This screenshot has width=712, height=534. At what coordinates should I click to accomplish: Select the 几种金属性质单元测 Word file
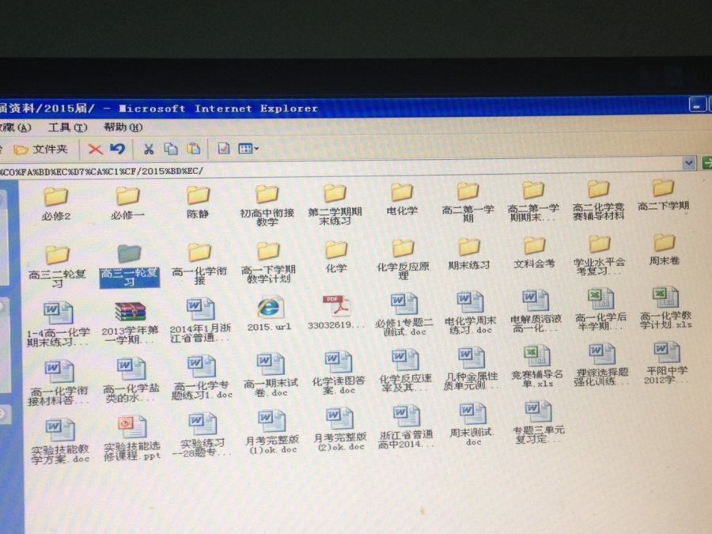[x=472, y=369]
